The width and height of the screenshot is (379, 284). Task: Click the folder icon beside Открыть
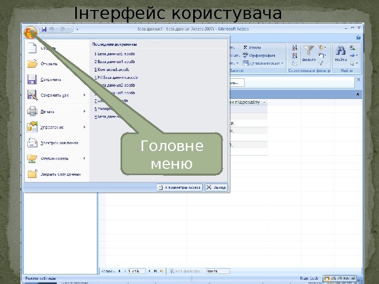[x=32, y=64]
